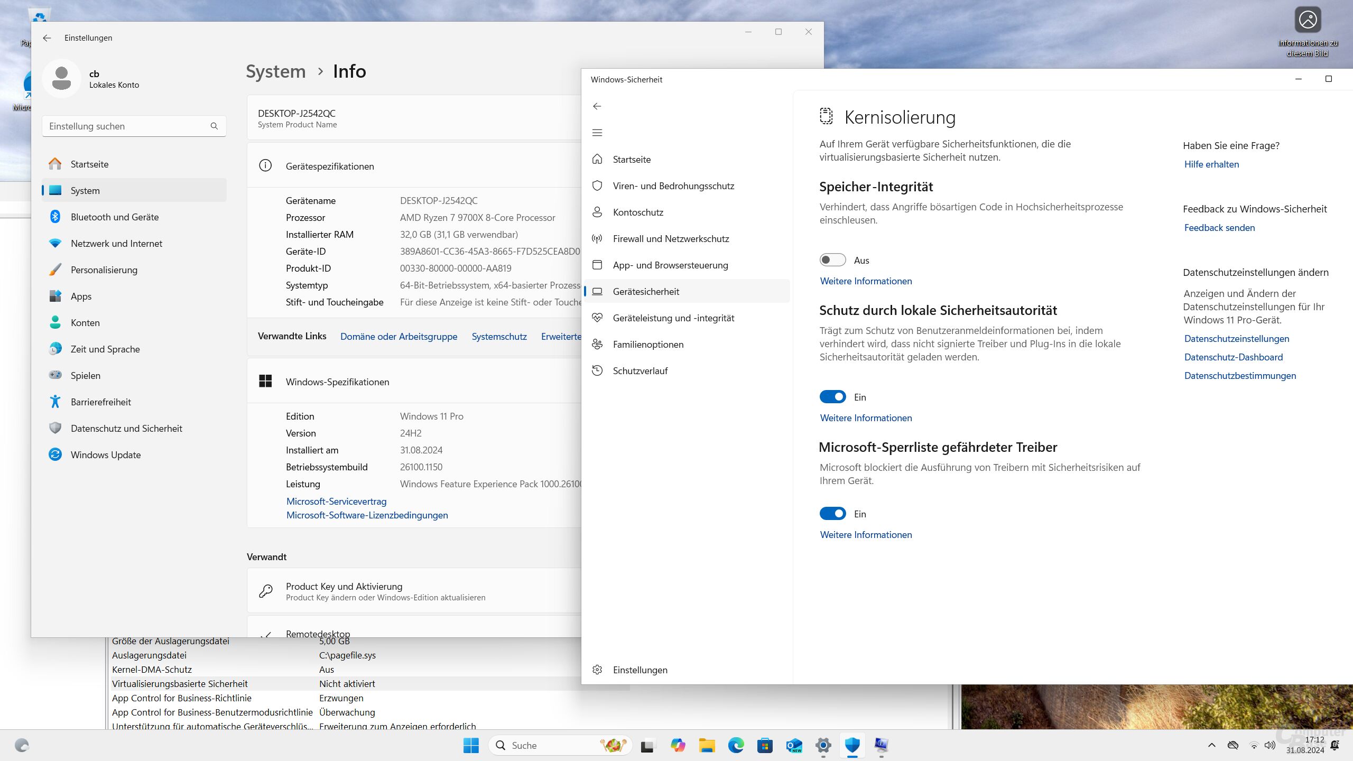Viewport: 1353px width, 761px height.
Task: Open Schutzverlauf history icon
Action: 597,370
